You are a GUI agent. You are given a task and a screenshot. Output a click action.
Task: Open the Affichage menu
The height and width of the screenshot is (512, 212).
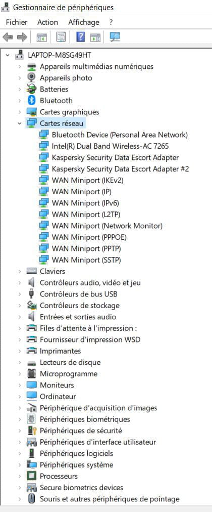84,22
